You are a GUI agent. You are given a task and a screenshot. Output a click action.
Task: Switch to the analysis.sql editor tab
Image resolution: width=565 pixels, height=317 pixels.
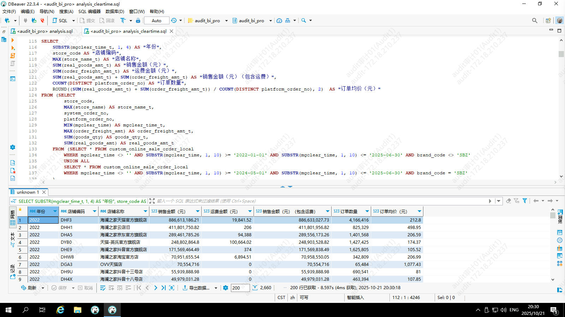click(x=44, y=31)
